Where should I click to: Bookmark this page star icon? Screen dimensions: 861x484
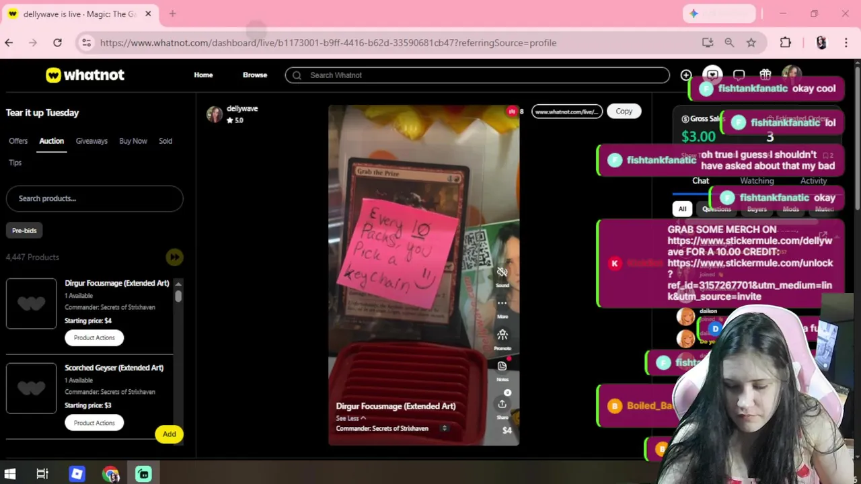point(751,42)
